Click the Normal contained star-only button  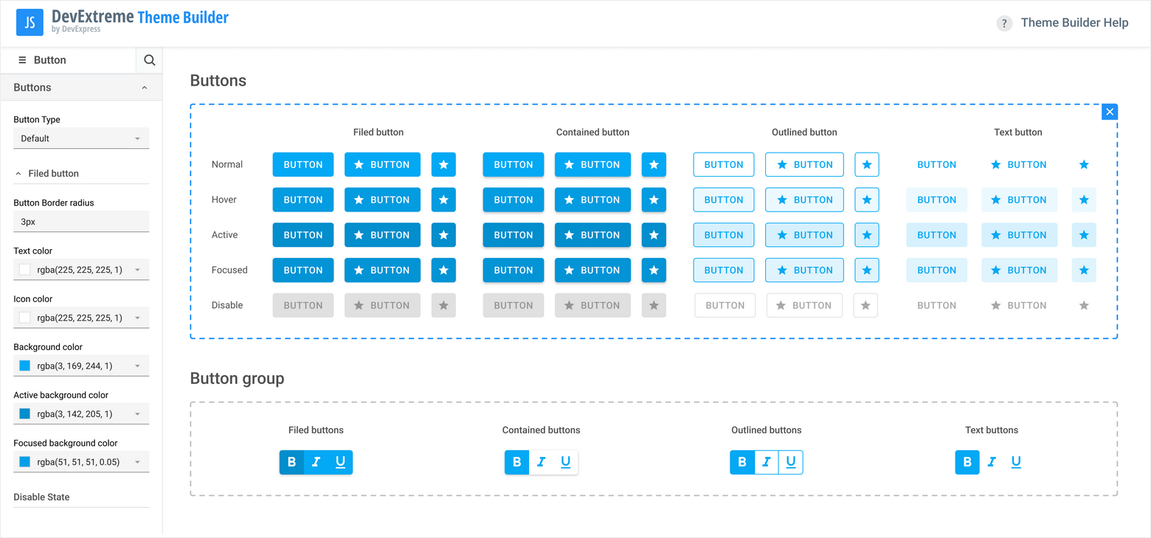click(x=654, y=165)
